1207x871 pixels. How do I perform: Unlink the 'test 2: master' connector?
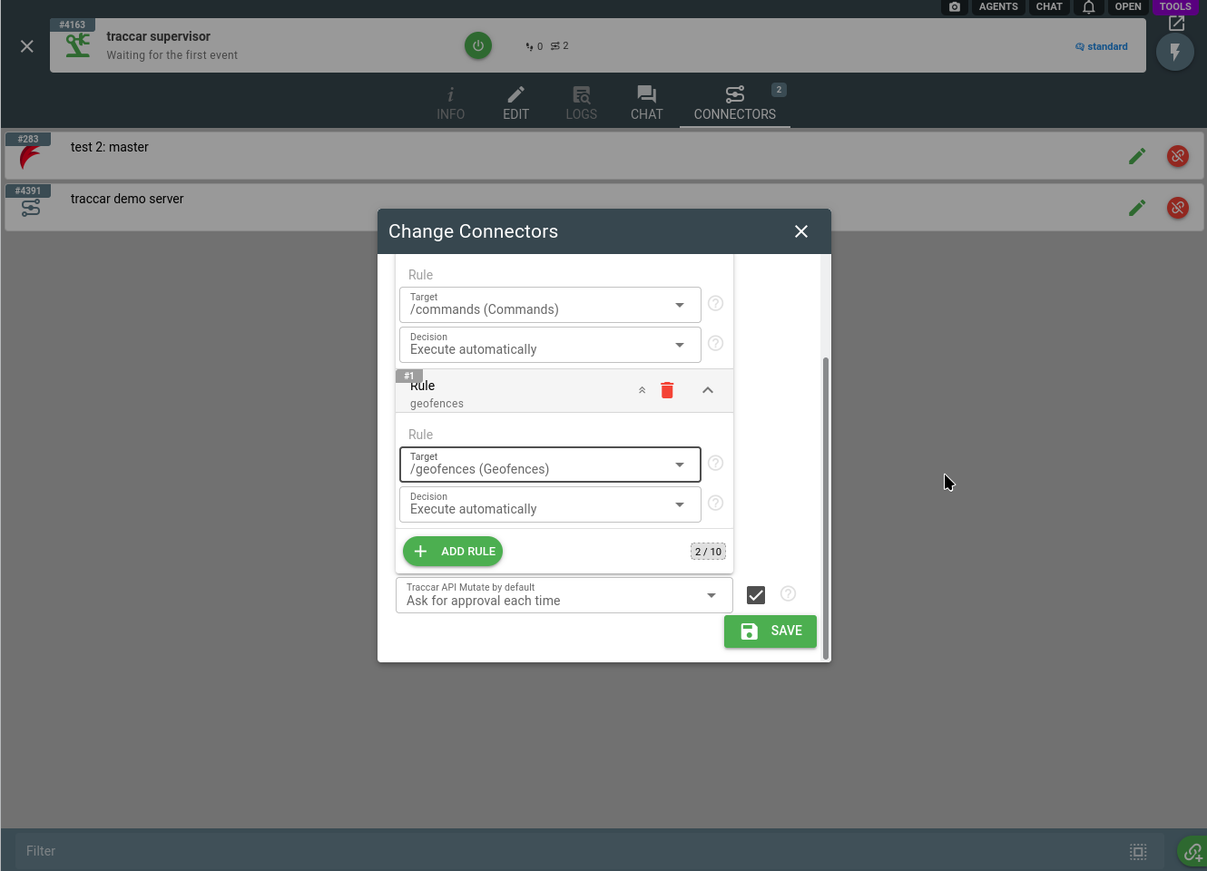[1178, 156]
